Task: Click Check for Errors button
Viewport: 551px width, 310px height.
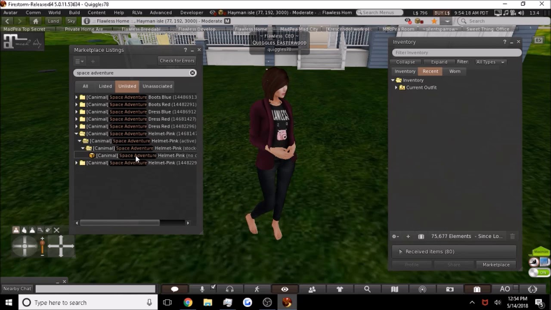Action: point(177,61)
